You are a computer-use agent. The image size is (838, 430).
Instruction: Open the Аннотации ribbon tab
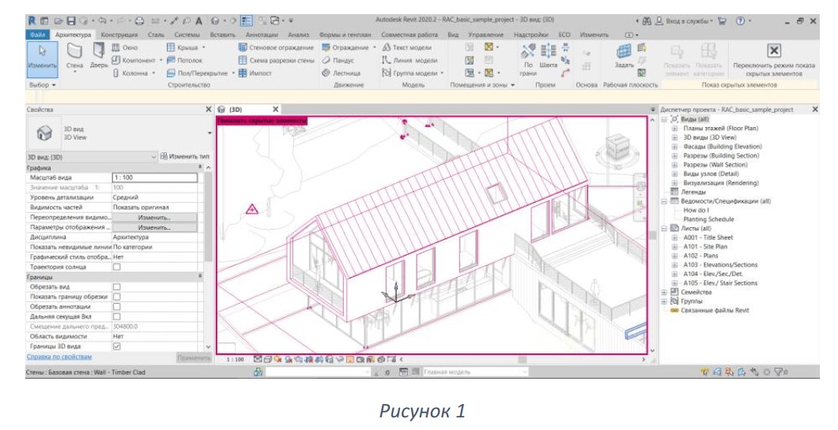pos(262,35)
